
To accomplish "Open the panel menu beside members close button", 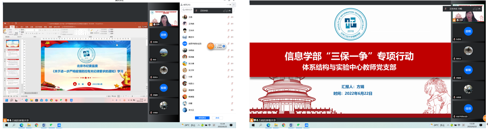I will click(234, 5).
